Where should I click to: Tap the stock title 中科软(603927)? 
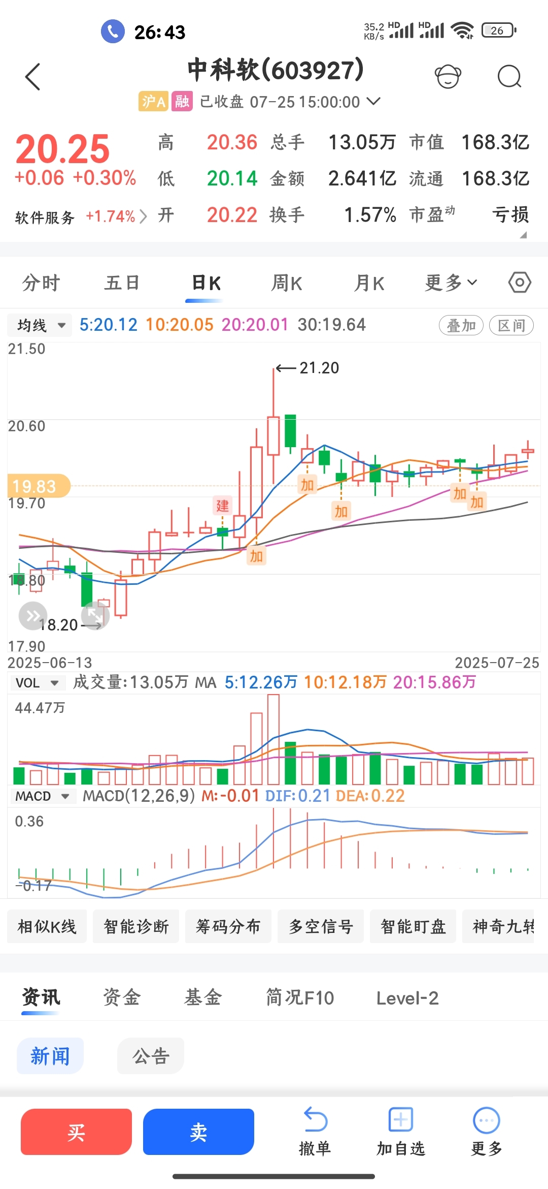point(276,70)
